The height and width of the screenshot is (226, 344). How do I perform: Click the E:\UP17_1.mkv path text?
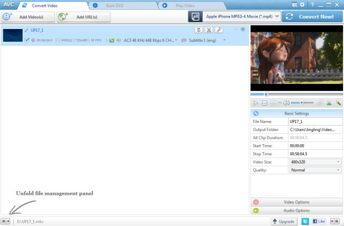pos(30,222)
